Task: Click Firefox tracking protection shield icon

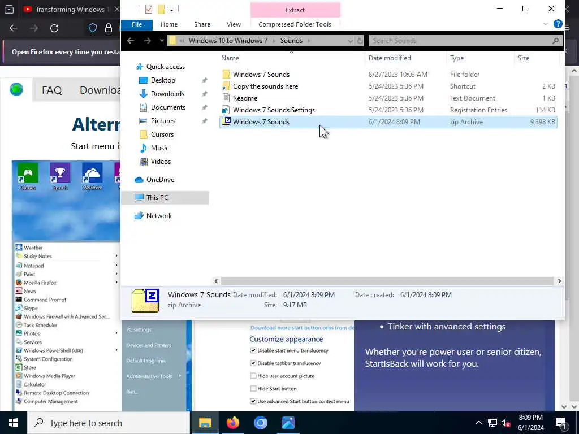Action: point(92,28)
